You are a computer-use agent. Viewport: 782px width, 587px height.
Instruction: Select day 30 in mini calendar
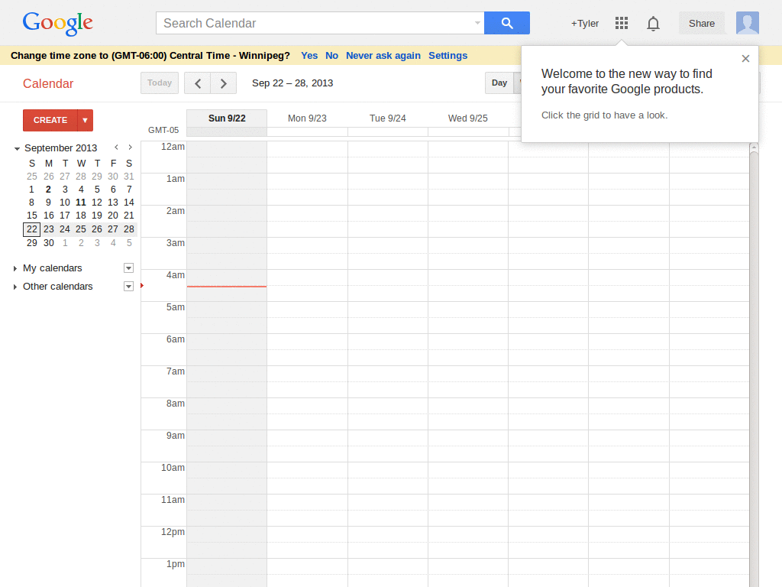click(48, 243)
